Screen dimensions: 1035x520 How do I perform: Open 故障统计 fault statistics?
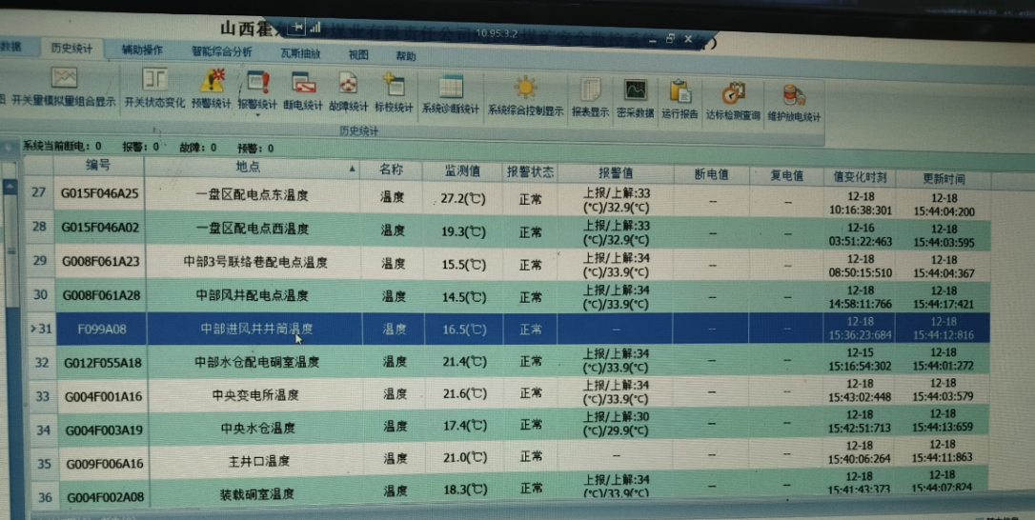(349, 86)
